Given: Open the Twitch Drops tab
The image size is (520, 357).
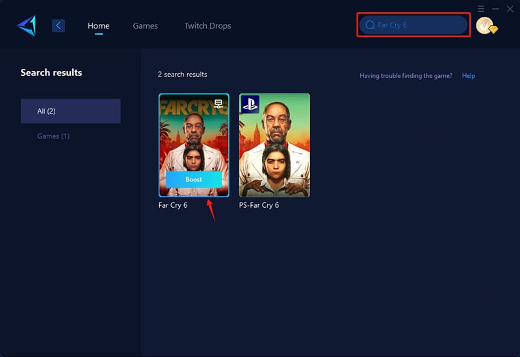Looking at the screenshot, I should click(207, 26).
